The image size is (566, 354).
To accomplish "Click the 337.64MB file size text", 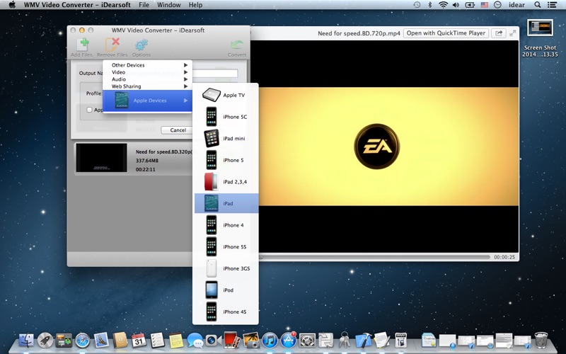I will [147, 161].
